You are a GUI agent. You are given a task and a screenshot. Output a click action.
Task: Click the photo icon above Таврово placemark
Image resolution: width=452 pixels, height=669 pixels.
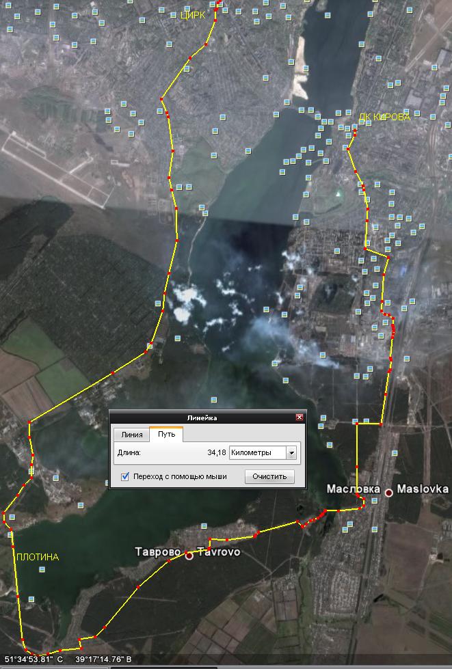tap(204, 525)
